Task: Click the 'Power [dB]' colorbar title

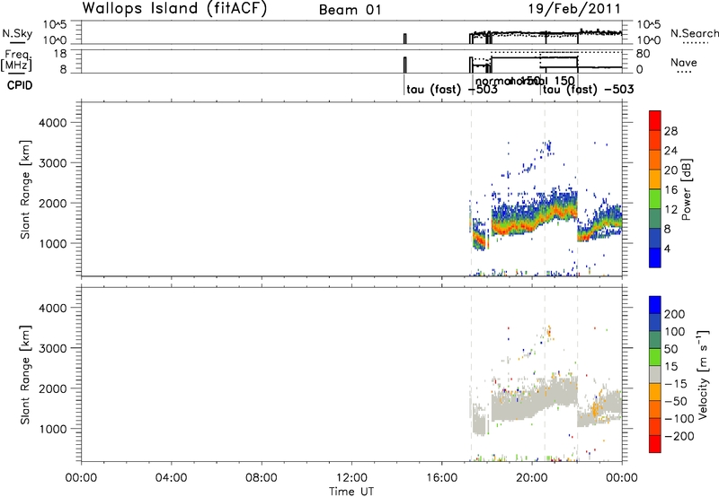Action: point(687,189)
